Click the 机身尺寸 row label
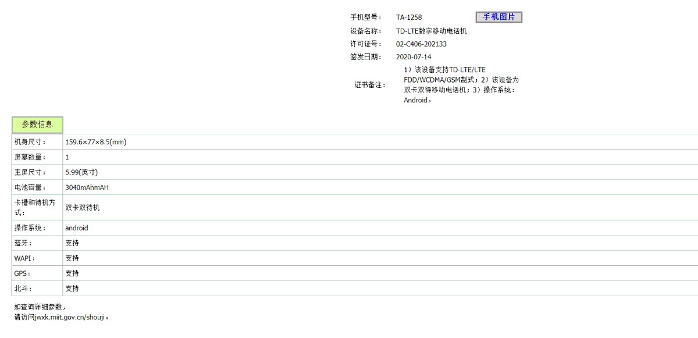Screen dimensions: 698x338 coord(30,142)
